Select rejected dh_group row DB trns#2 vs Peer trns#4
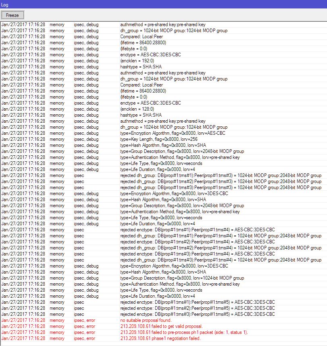Image resolution: width=327 pixels, height=346 pixels. (x=164, y=248)
